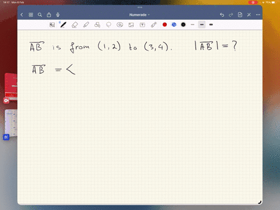
Task: Select the Pen tool
Action: coord(63,24)
